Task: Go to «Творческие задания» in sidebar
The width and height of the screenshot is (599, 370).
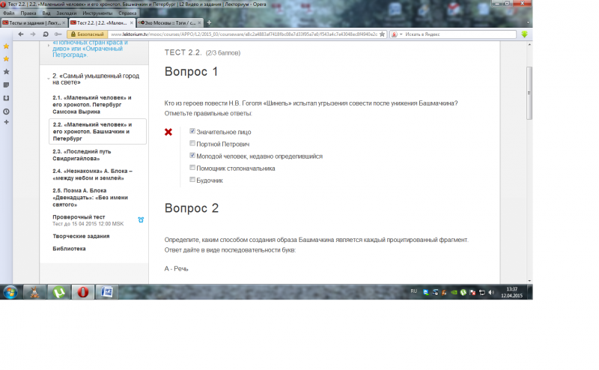Action: (79, 237)
